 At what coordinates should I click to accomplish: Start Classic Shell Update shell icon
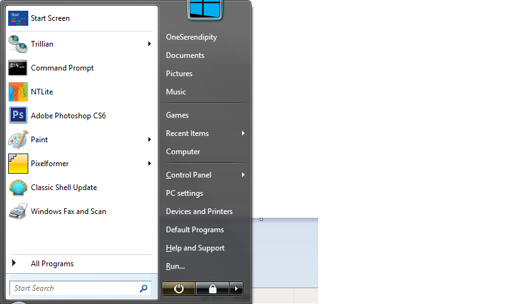point(18,188)
